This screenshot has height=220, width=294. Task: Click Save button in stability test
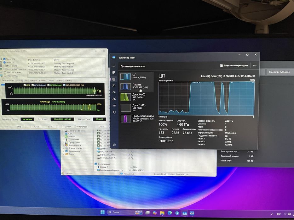coord(50,127)
